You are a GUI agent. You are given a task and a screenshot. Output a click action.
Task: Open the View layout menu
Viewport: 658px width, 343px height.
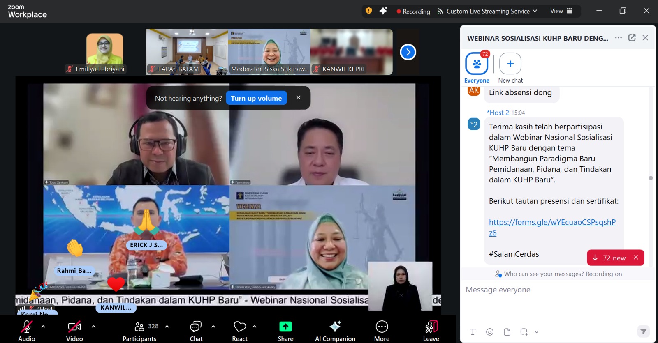click(x=561, y=11)
